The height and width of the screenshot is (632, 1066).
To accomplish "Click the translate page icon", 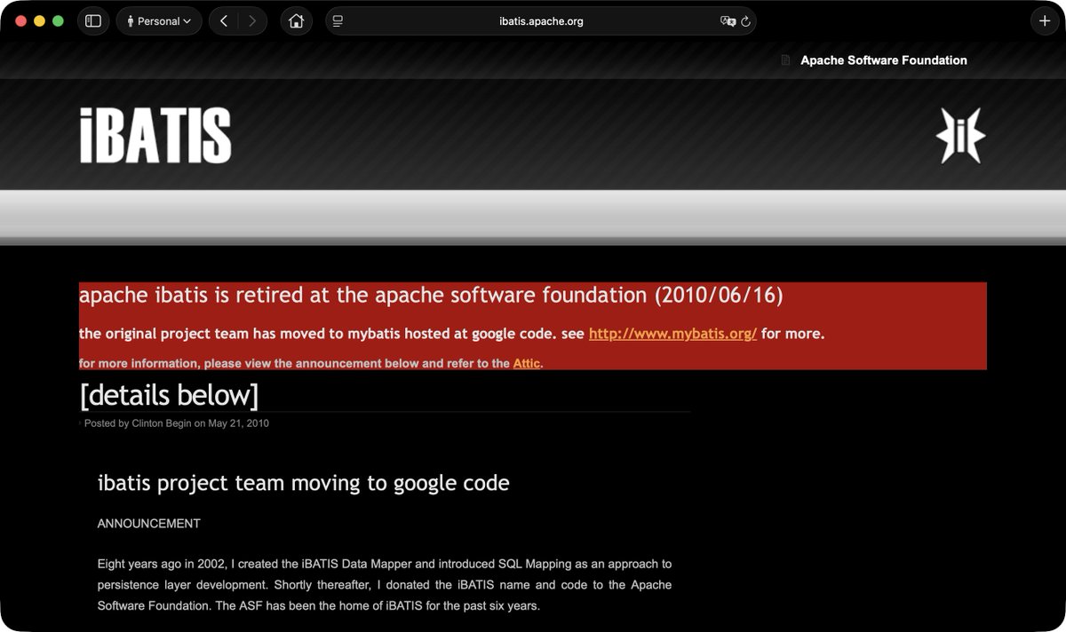I will (x=728, y=21).
